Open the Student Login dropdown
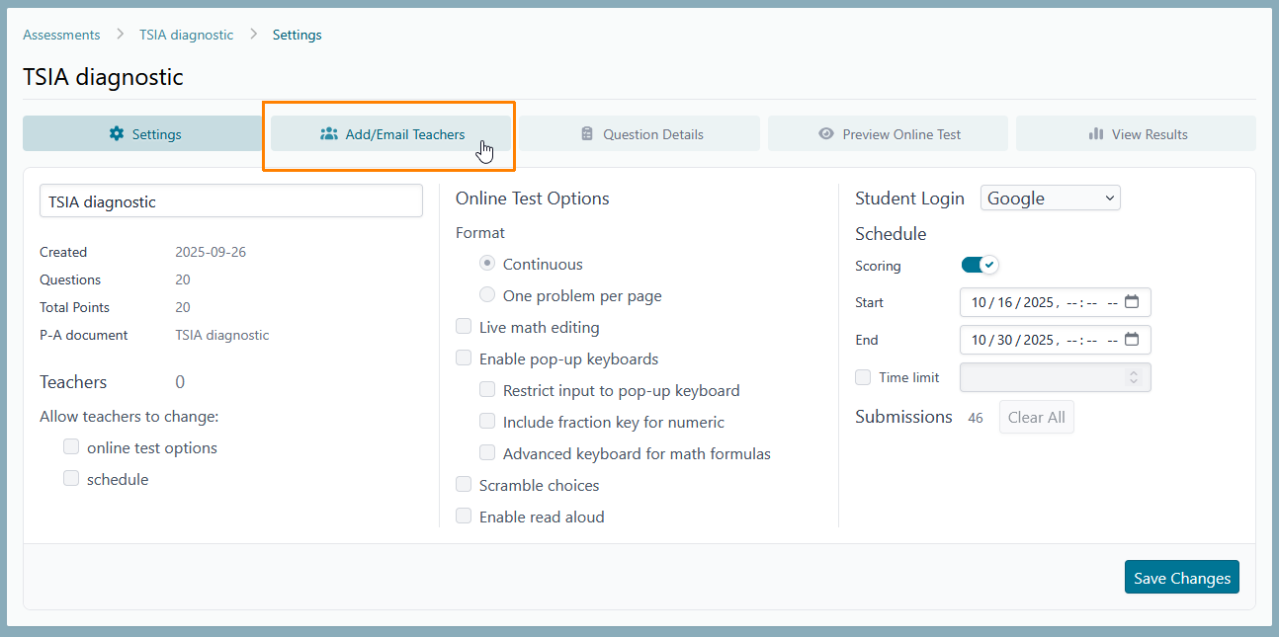Screen dimensions: 1279x637 coord(1050,199)
